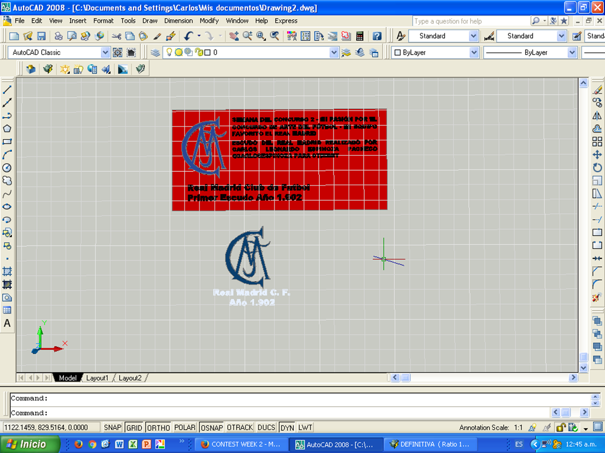Open the ByLayer linetype dropdown
Image resolution: width=605 pixels, height=453 pixels.
click(572, 52)
